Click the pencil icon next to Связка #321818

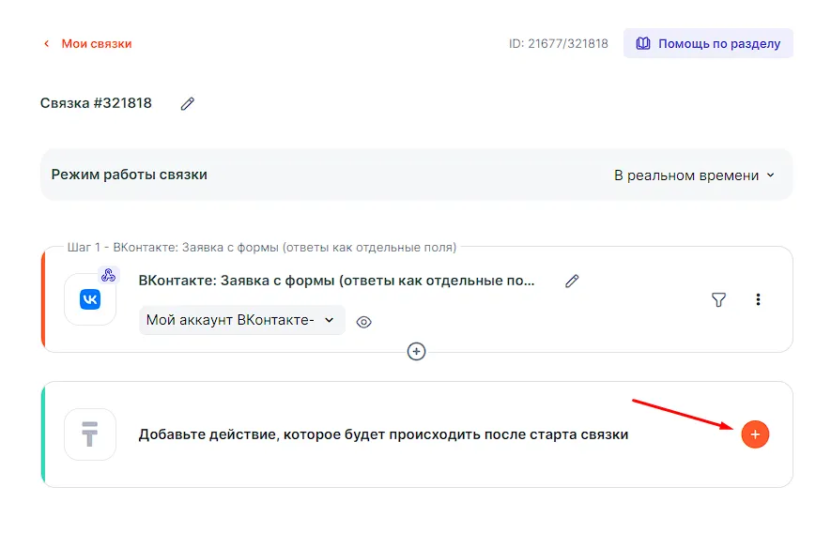pos(188,104)
